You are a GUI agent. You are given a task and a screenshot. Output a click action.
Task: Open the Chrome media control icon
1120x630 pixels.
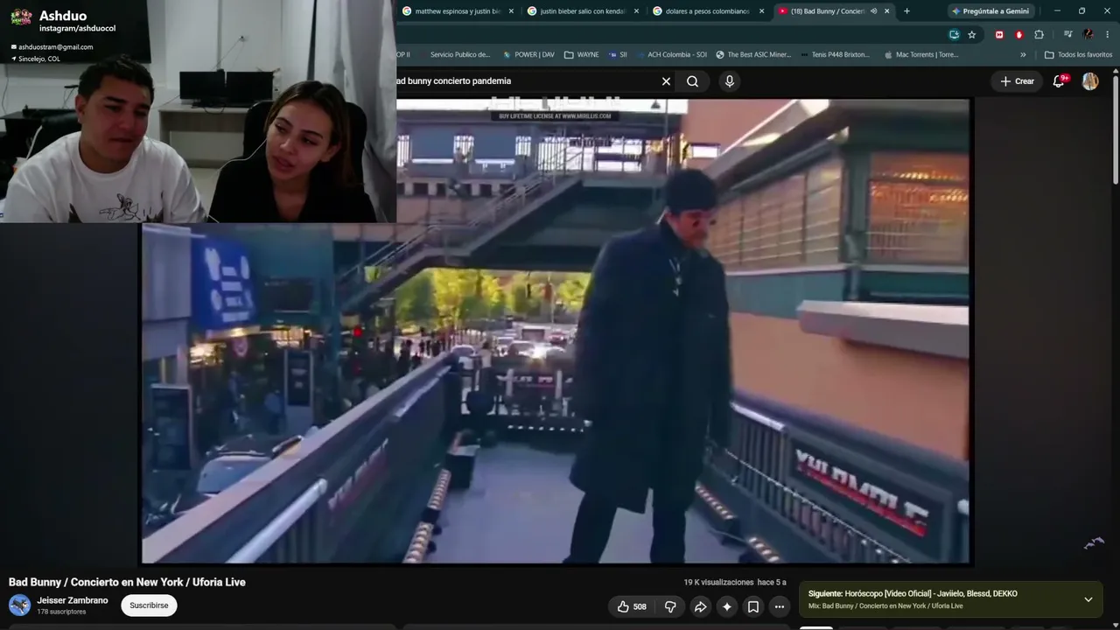click(x=1068, y=34)
